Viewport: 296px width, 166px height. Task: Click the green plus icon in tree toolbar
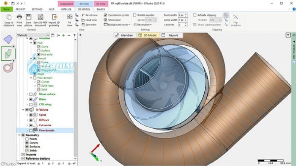point(63,35)
